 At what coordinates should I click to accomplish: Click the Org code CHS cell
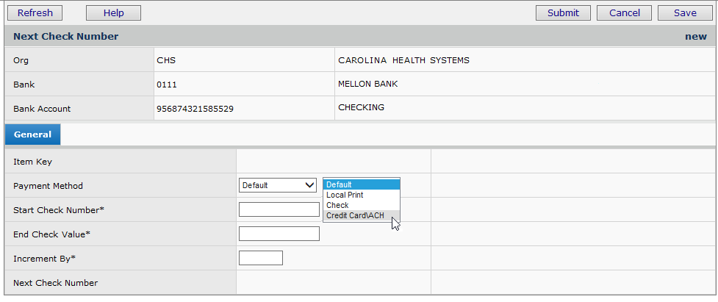pos(166,60)
